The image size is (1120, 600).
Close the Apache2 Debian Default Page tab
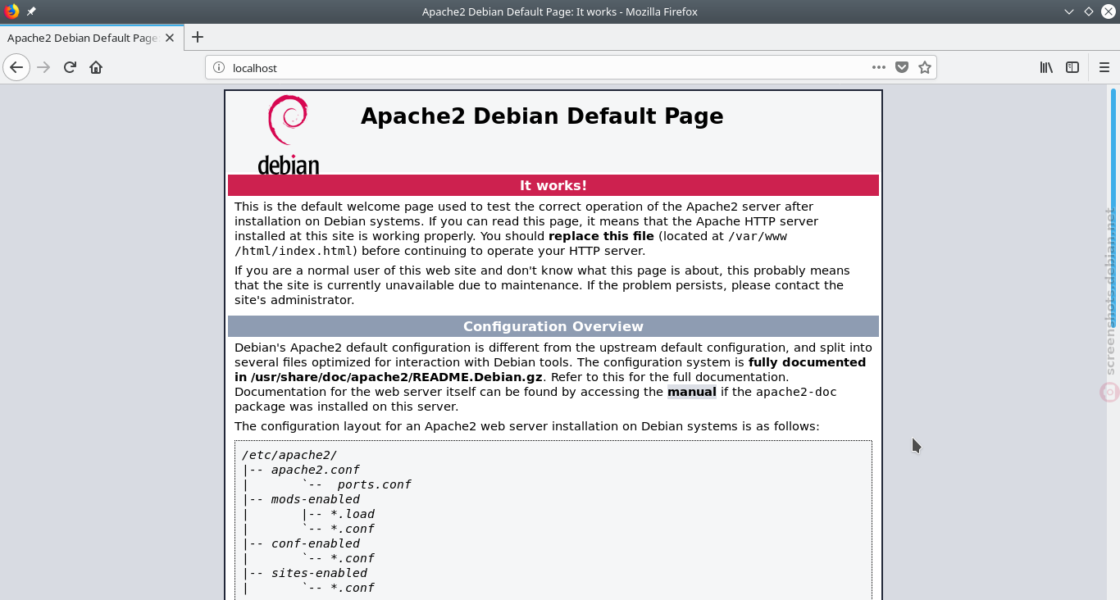170,38
